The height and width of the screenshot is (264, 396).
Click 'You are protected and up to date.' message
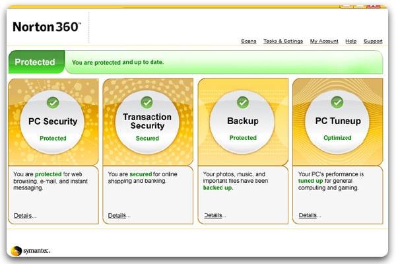[117, 62]
